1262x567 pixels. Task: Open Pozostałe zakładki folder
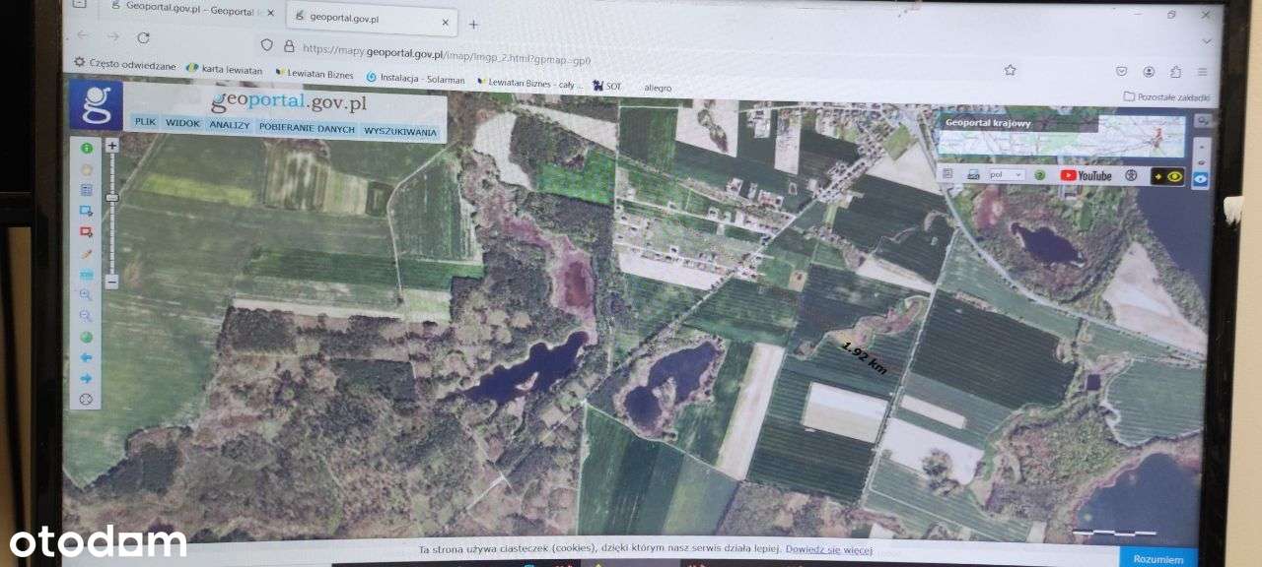tap(1167, 96)
